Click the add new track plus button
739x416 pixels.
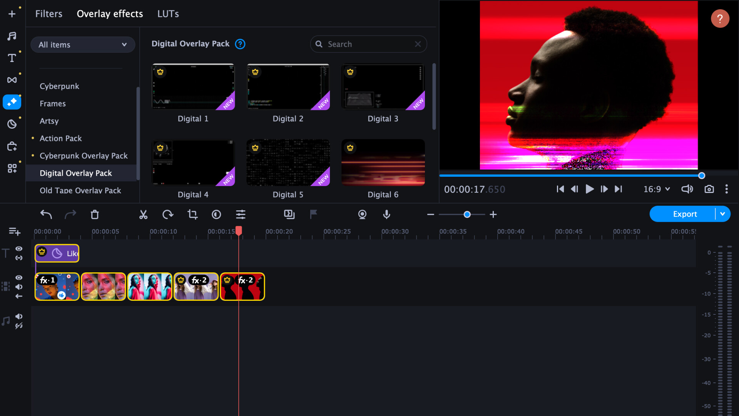point(14,231)
